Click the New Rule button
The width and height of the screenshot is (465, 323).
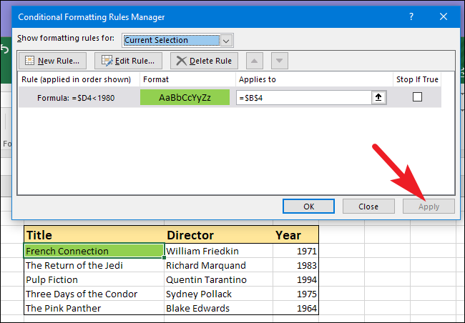[52, 61]
